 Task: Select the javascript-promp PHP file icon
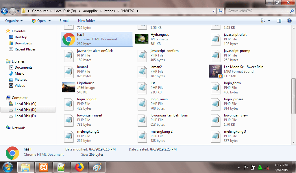point(216,56)
